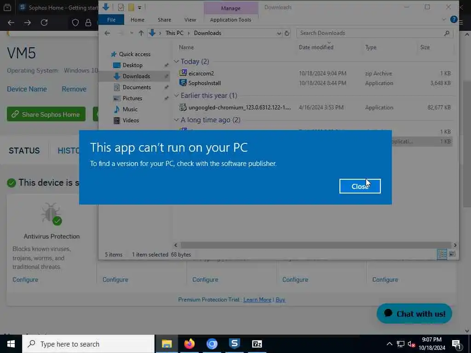Screen dimensions: 471x353
Task: Click the browser back arrow
Action: (11, 23)
